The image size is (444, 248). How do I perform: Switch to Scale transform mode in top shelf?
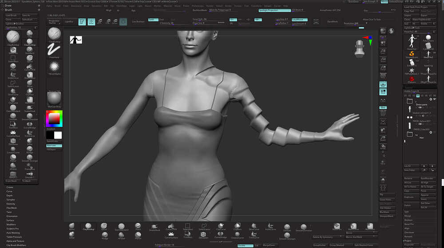tap(108, 21)
